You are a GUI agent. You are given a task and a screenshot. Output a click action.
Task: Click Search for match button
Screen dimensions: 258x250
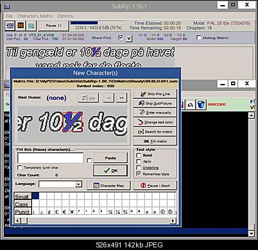[x=155, y=131]
